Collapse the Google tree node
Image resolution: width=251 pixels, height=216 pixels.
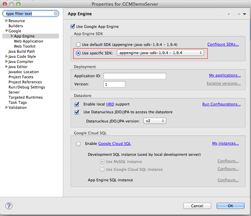[6, 31]
